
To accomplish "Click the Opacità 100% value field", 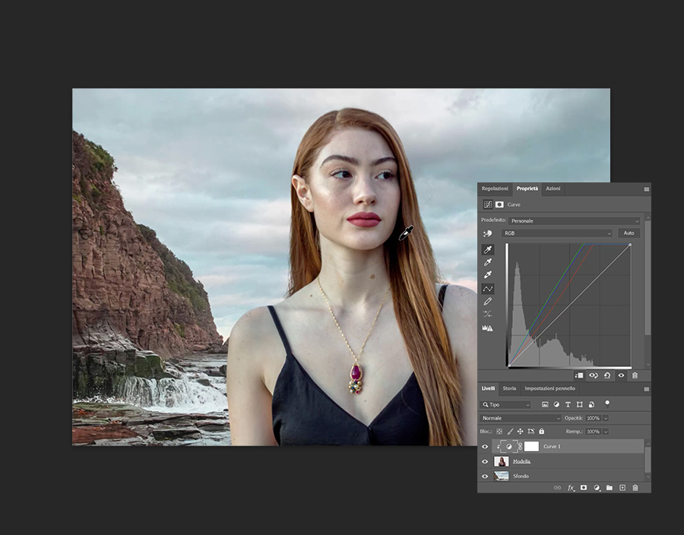I will click(594, 418).
